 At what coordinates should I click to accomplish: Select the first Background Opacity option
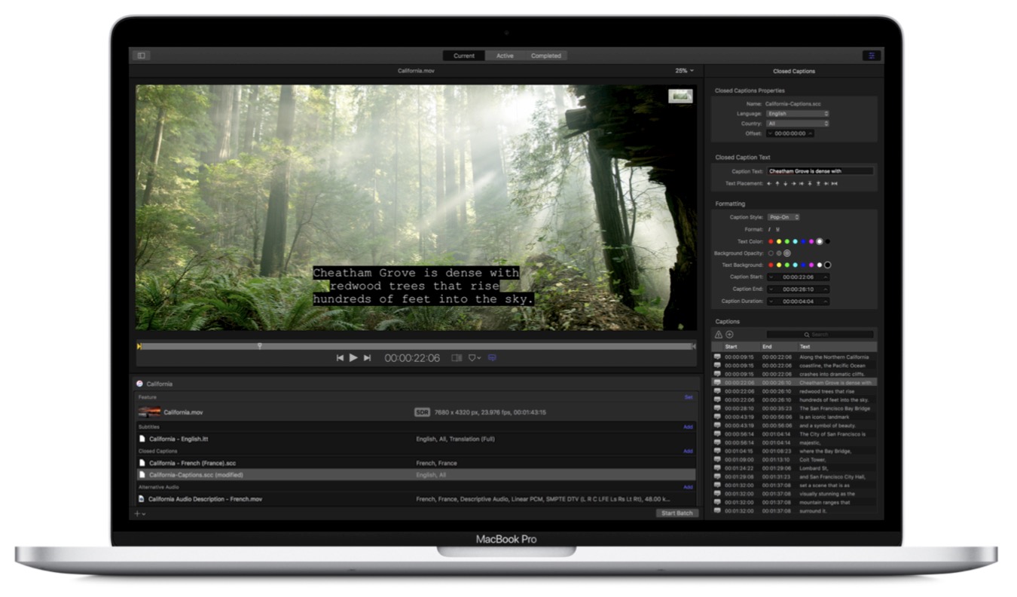[771, 253]
